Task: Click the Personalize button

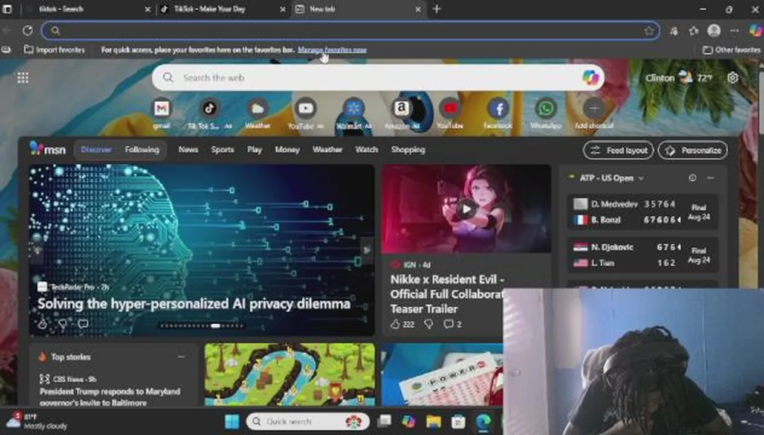Action: click(x=693, y=150)
